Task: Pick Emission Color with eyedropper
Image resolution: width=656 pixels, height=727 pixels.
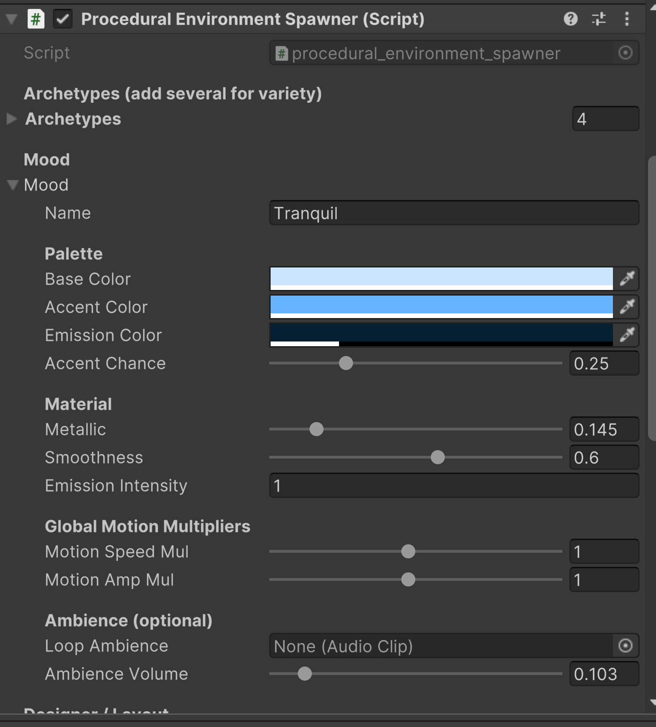Action: 627,335
